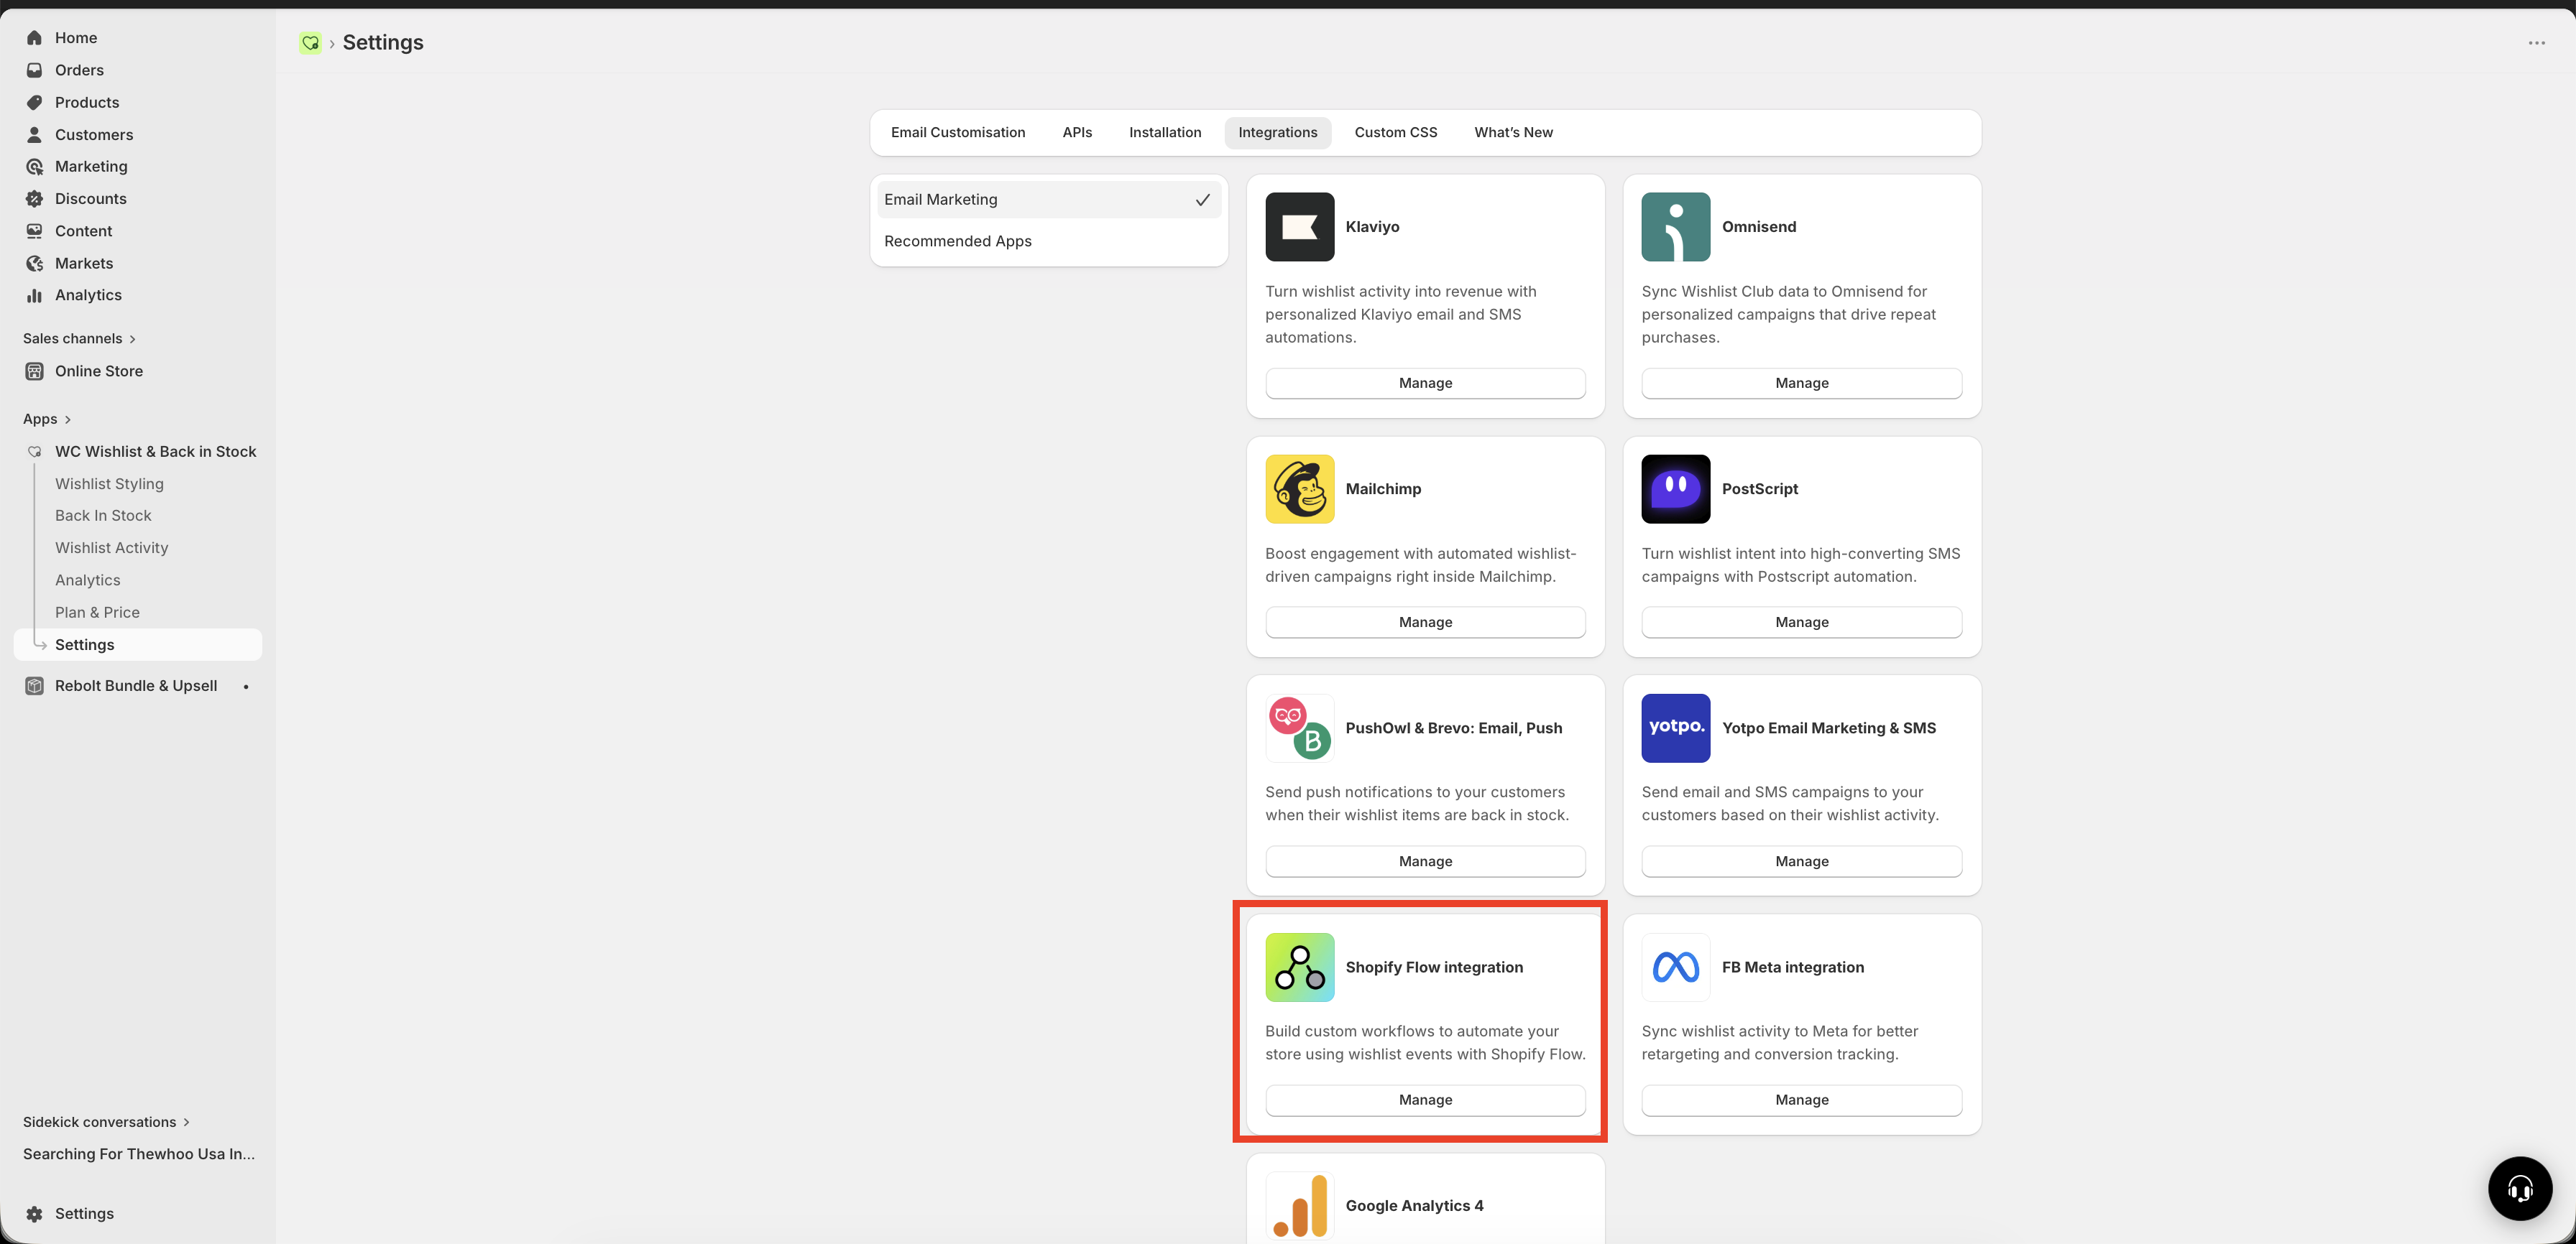The image size is (2576, 1244).
Task: Select the Email Marketing category
Action: (x=1048, y=200)
